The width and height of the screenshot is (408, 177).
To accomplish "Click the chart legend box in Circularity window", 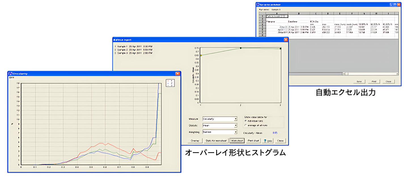I will [171, 83].
